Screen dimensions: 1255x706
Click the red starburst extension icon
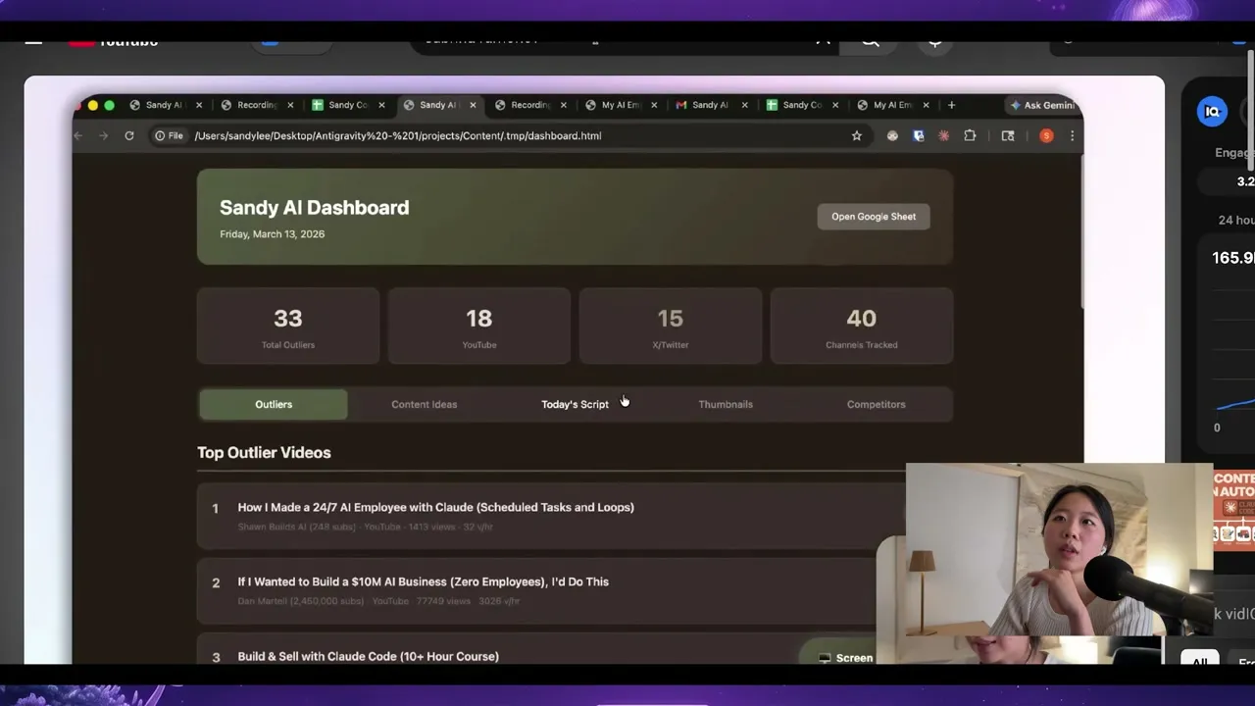pyautogui.click(x=943, y=135)
